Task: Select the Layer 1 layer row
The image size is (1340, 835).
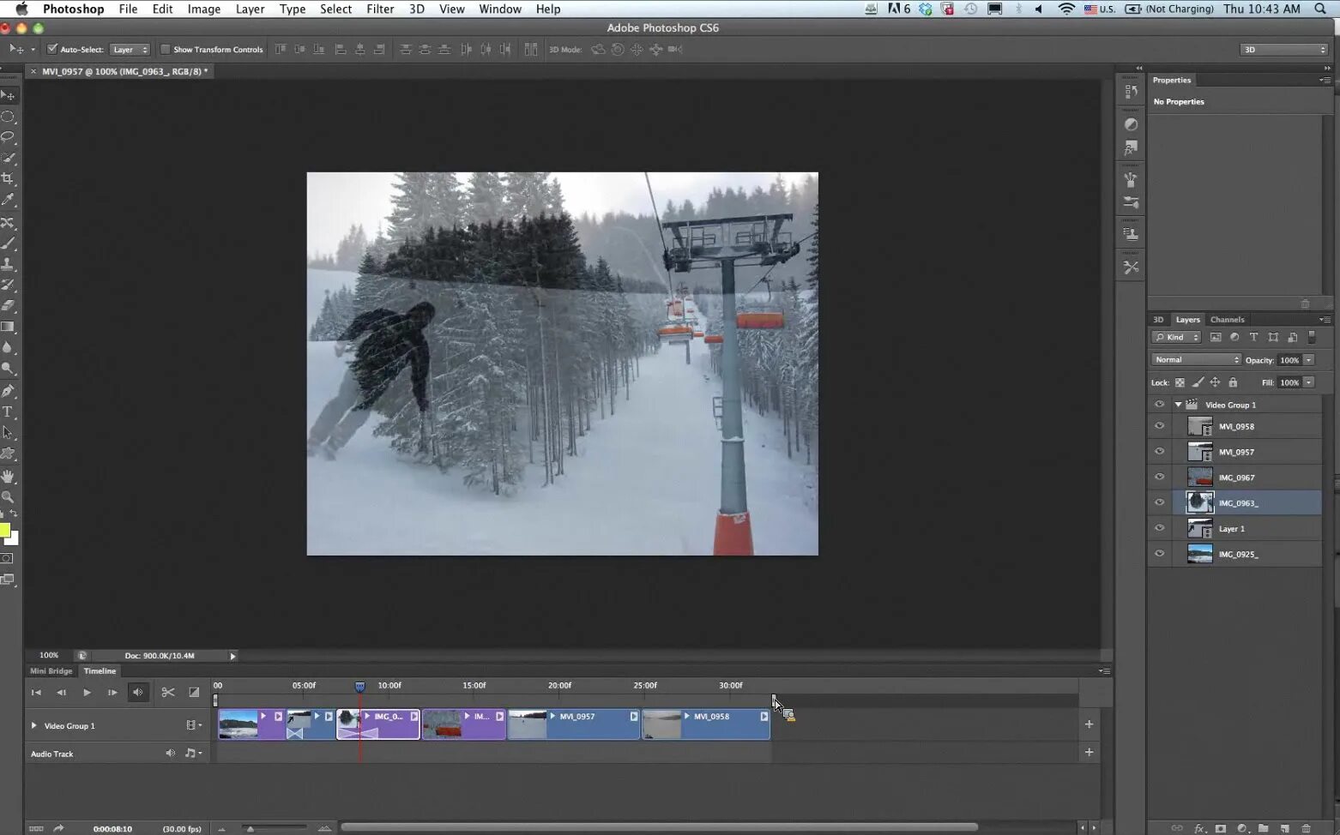Action: click(1235, 529)
